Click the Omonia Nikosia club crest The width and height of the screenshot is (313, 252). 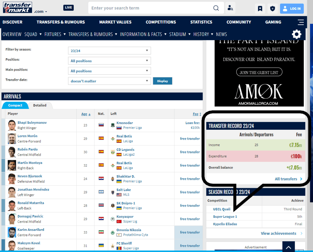pyautogui.click(x=113, y=232)
